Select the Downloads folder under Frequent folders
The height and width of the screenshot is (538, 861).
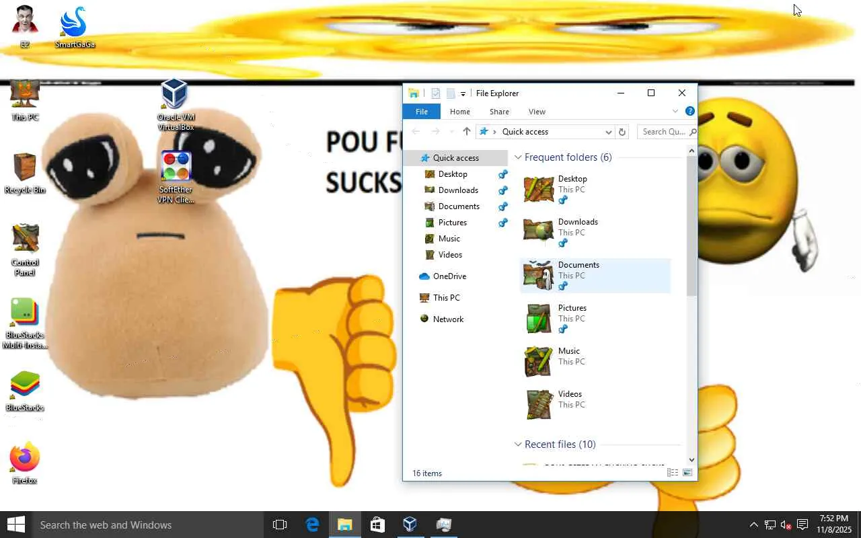tap(596, 233)
